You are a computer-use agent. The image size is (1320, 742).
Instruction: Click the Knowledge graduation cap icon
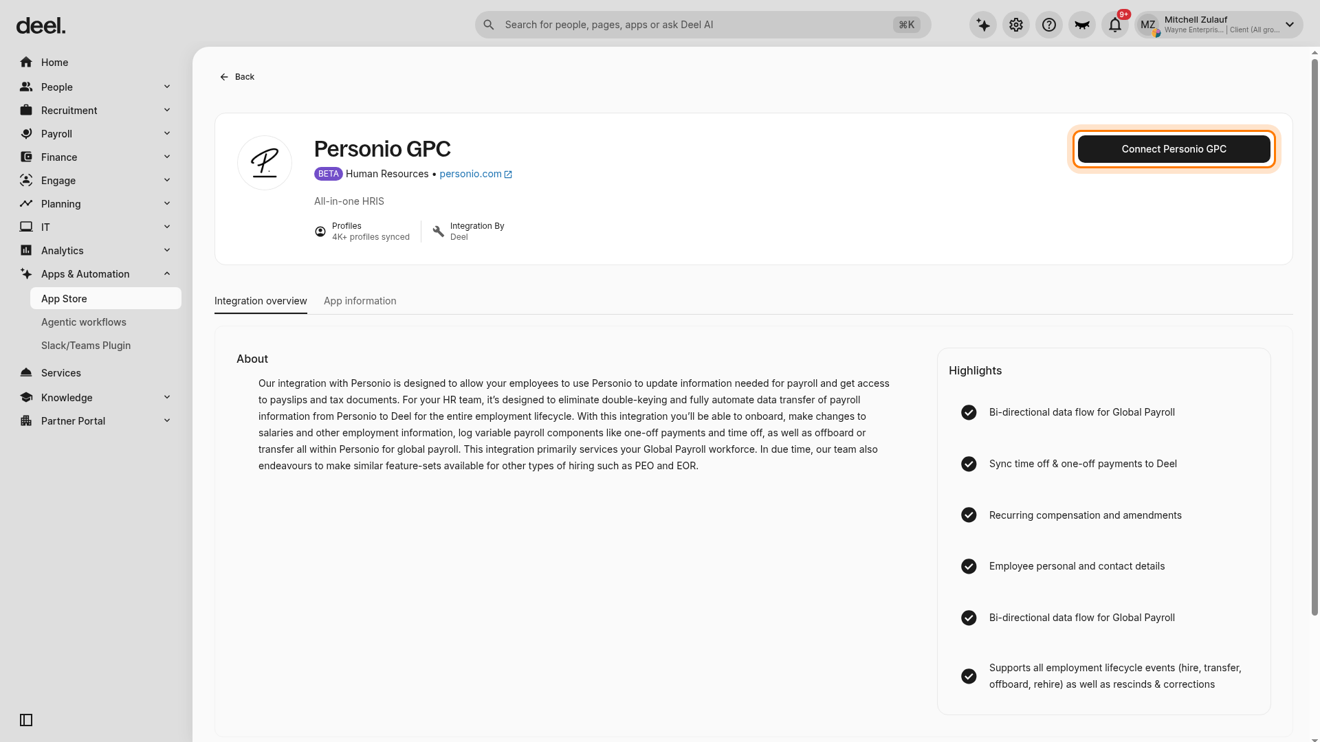tap(26, 398)
